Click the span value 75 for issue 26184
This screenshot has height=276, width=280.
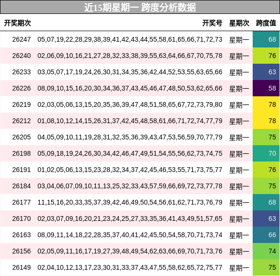pyautogui.click(x=266, y=186)
